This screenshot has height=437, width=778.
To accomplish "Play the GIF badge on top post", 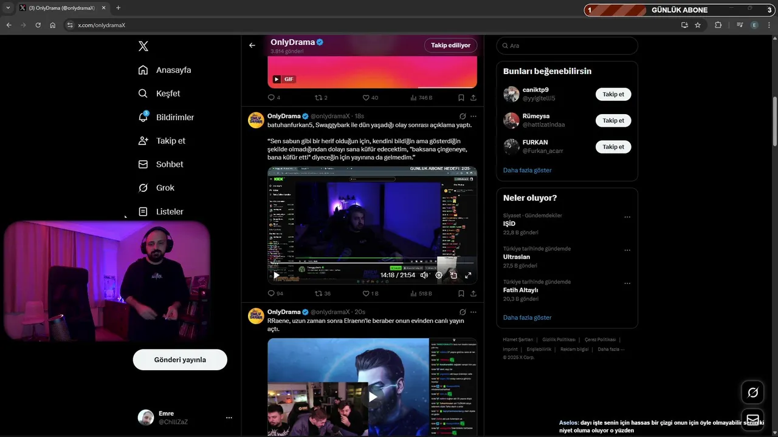I will click(x=284, y=80).
